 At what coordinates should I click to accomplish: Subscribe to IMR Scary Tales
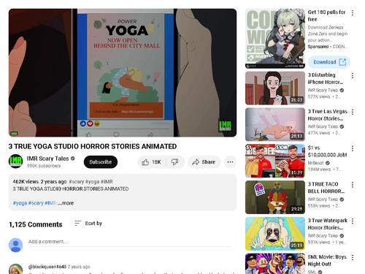coord(101,162)
